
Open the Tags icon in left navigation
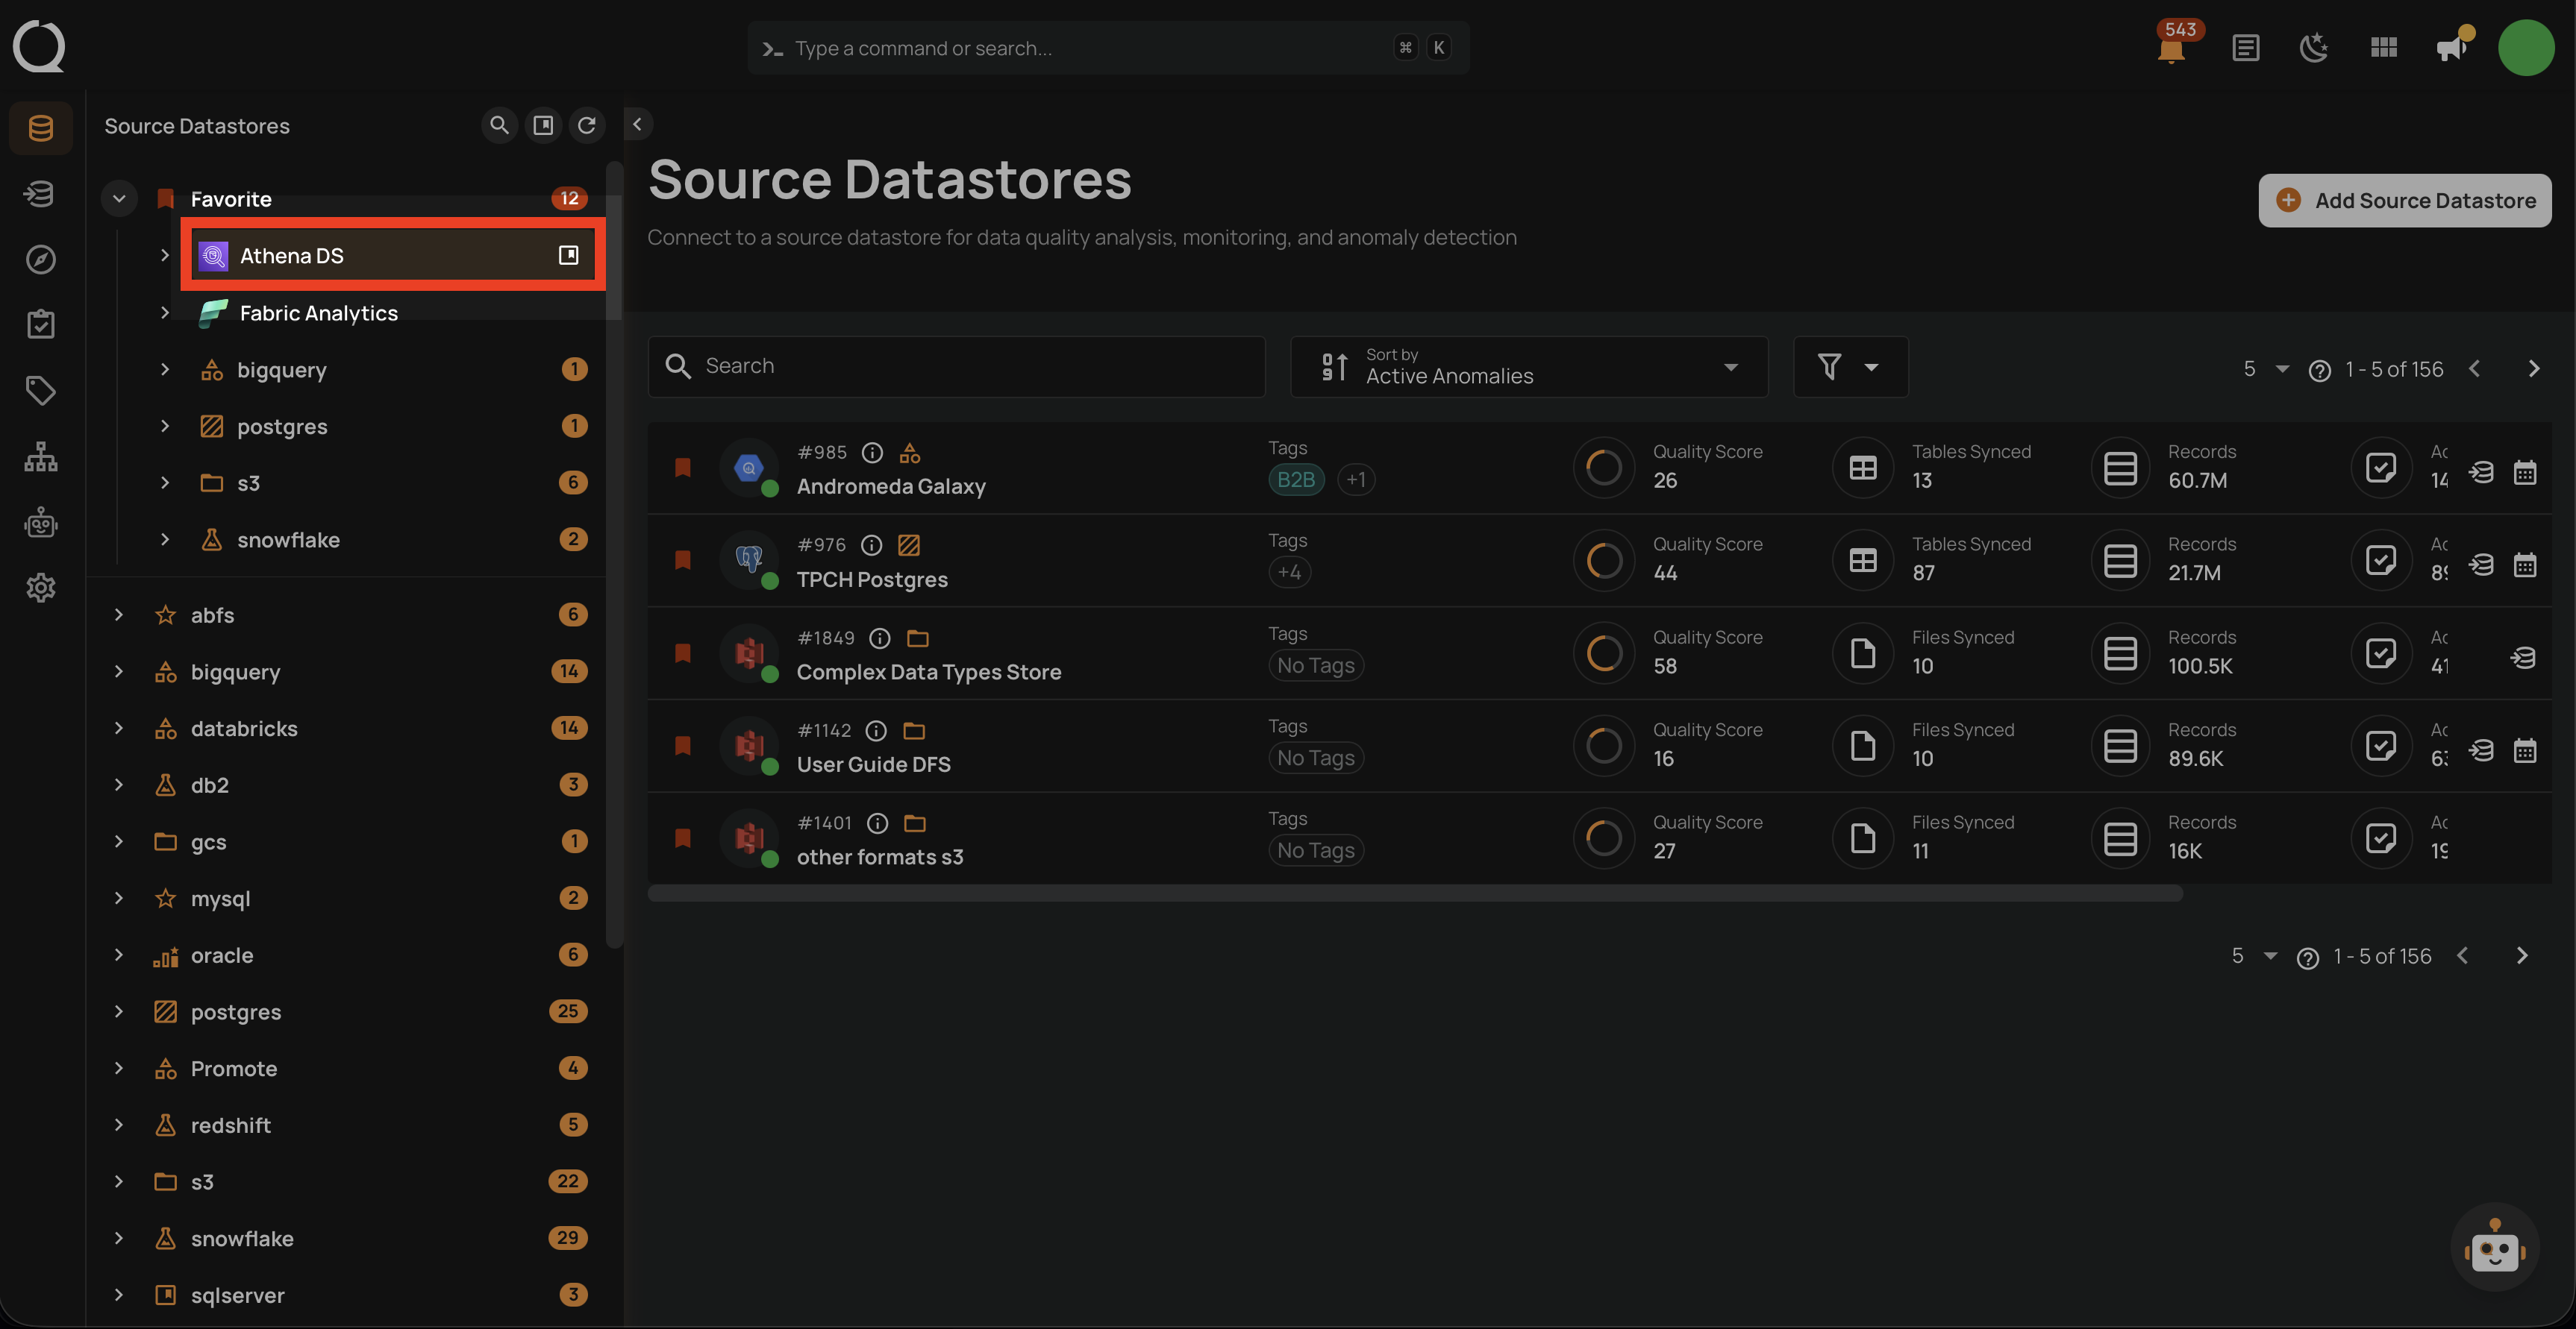pos(40,390)
